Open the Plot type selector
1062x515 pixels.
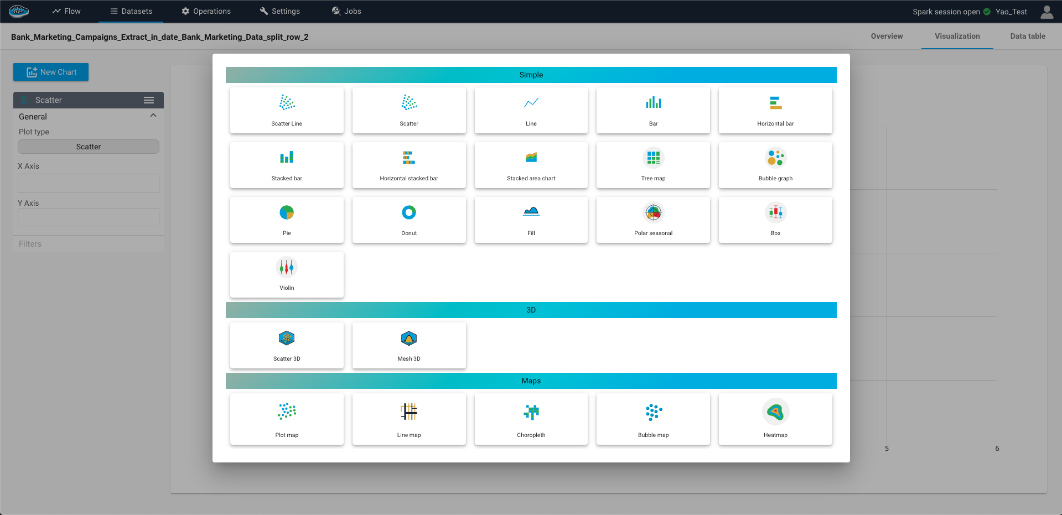click(88, 147)
